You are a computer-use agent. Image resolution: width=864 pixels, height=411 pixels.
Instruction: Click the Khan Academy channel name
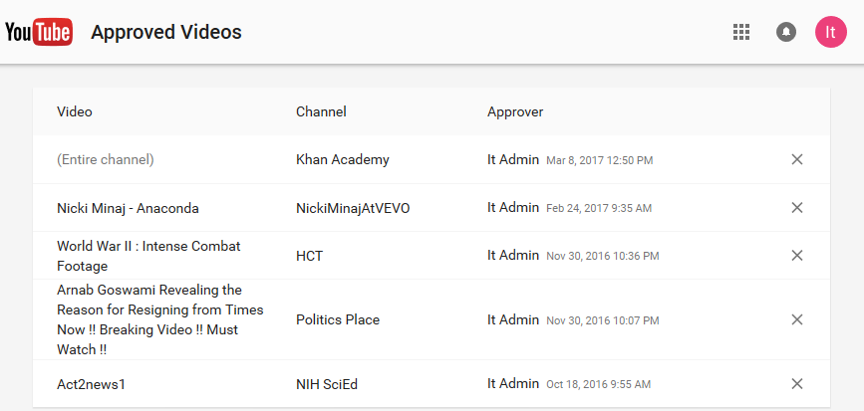coord(343,159)
